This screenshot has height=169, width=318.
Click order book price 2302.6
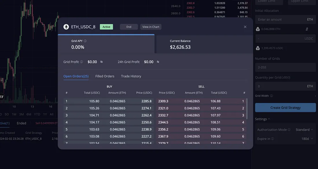(x=191, y=12)
